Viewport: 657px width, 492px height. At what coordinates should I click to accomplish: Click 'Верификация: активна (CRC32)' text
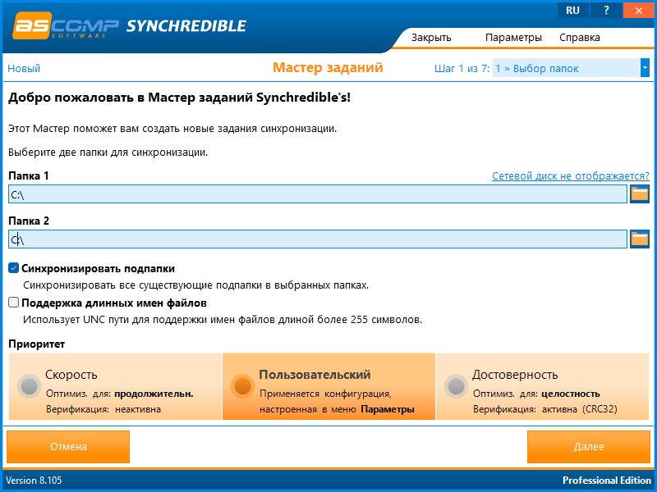(x=544, y=408)
